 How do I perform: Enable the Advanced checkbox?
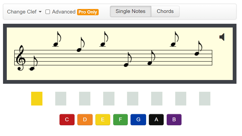(x=48, y=12)
